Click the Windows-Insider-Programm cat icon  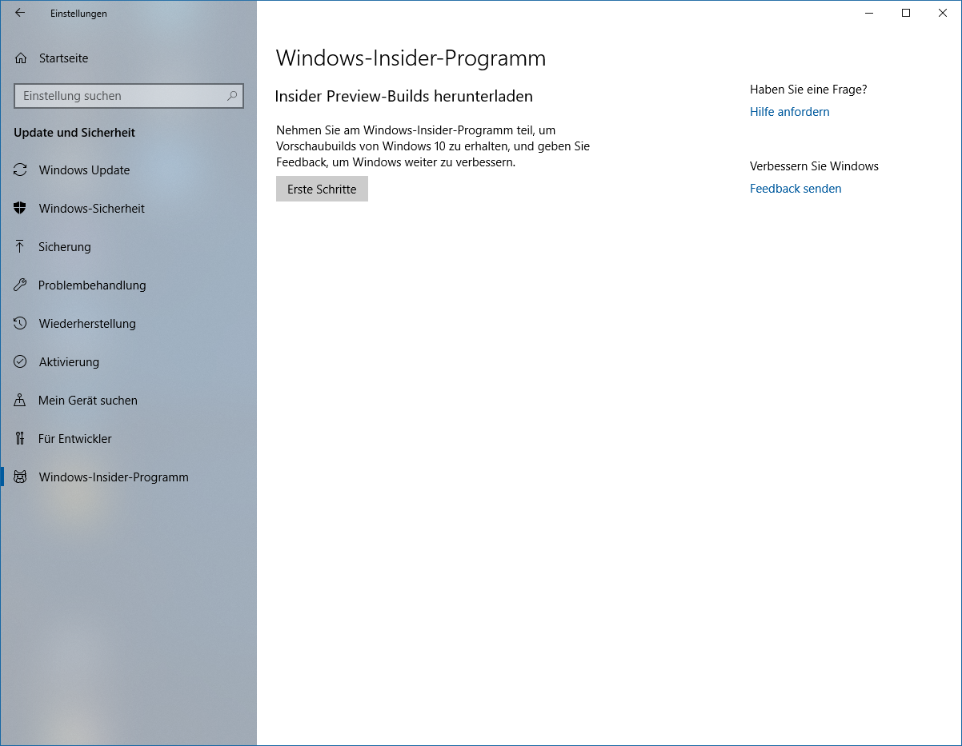pos(21,477)
